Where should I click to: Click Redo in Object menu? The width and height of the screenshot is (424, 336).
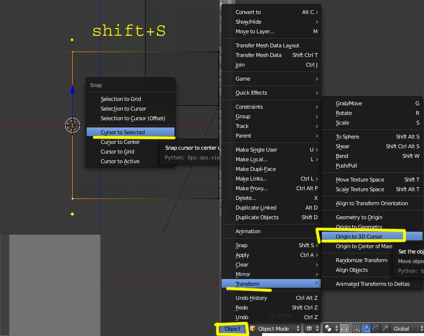tap(271, 308)
